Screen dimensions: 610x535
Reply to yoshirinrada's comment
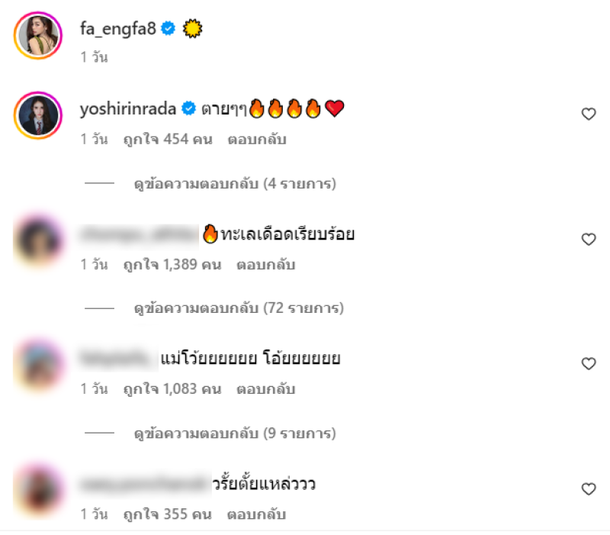pos(257,140)
